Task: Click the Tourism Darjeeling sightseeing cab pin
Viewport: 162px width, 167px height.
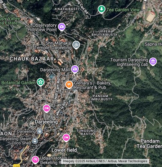Action: 153,62
